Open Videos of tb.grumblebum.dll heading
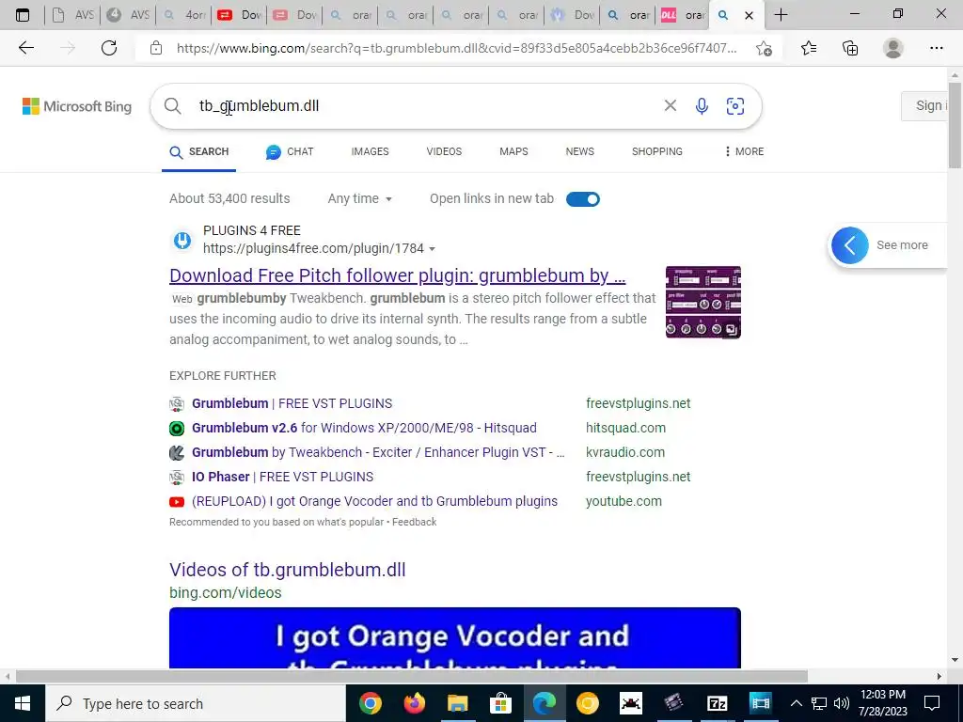This screenshot has height=722, width=963. click(288, 570)
